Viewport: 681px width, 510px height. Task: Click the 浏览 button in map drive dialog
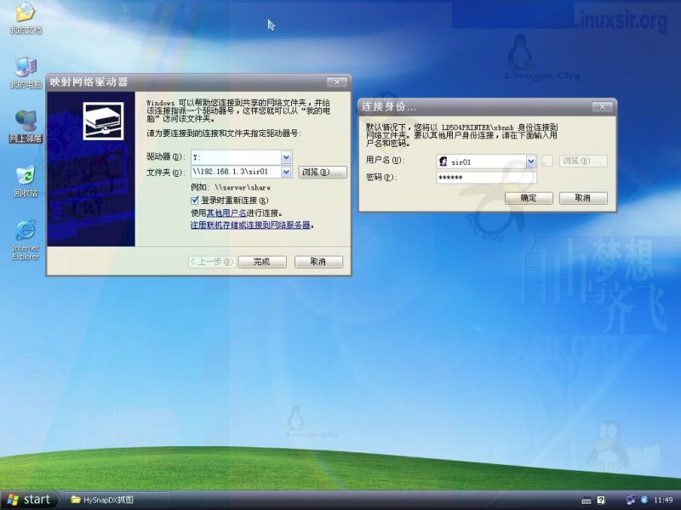pyautogui.click(x=323, y=173)
